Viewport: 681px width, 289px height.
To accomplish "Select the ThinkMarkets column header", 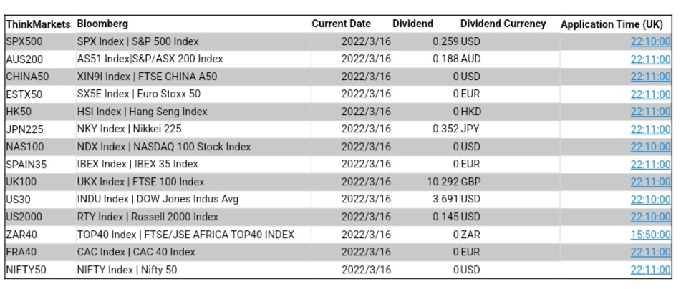I will click(x=38, y=24).
